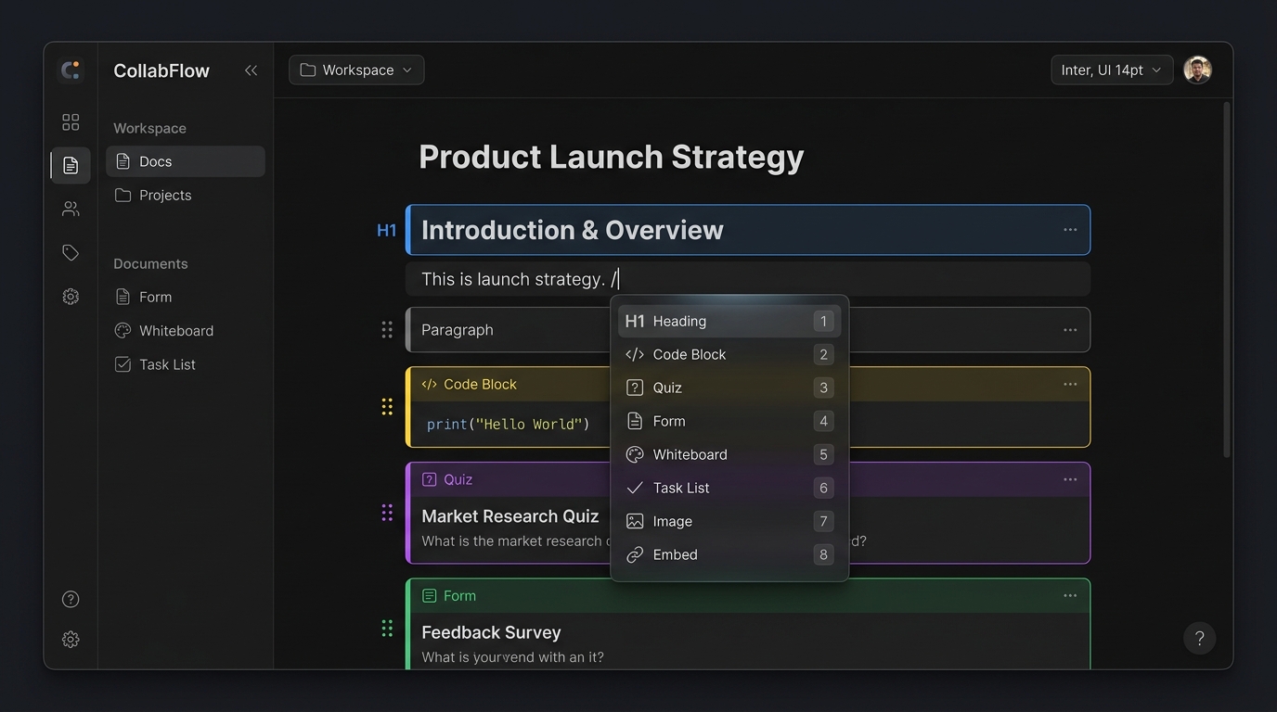Image resolution: width=1277 pixels, height=712 pixels.
Task: Click the drag handle beside the Code Block
Action: (387, 407)
